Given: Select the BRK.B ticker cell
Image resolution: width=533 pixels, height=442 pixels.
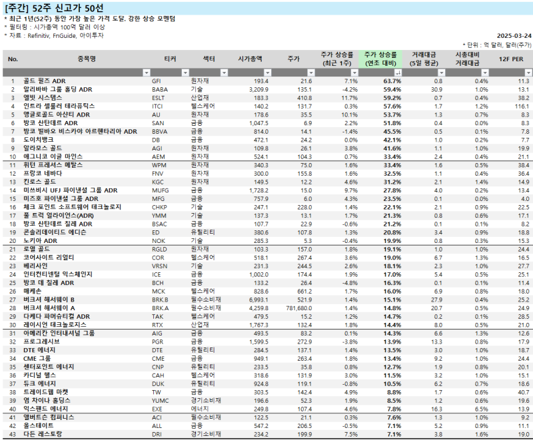Looking at the screenshot, I should click(x=160, y=300).
